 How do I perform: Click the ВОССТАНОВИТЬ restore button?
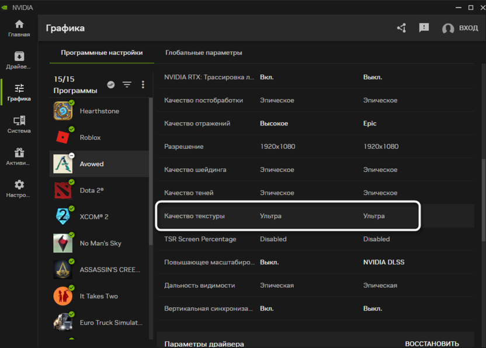point(432,343)
